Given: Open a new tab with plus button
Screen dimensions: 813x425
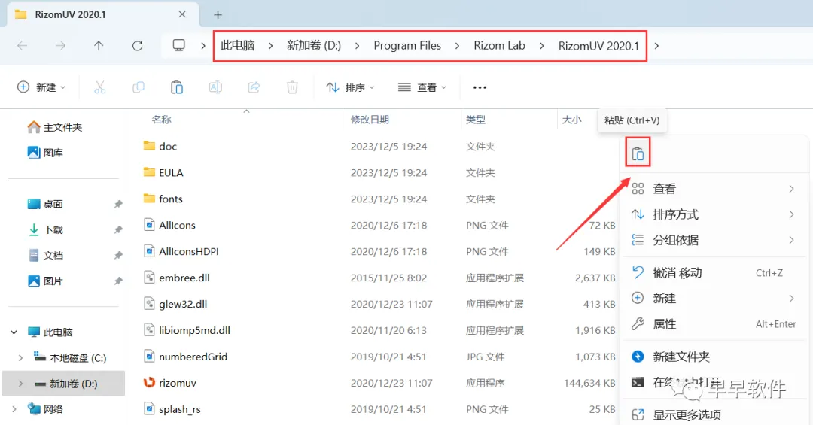Looking at the screenshot, I should [x=218, y=14].
